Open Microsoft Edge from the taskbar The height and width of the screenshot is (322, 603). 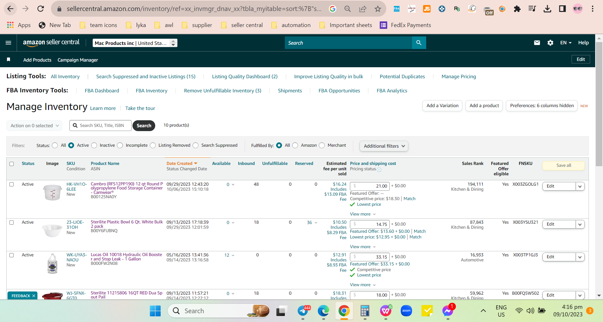323,311
